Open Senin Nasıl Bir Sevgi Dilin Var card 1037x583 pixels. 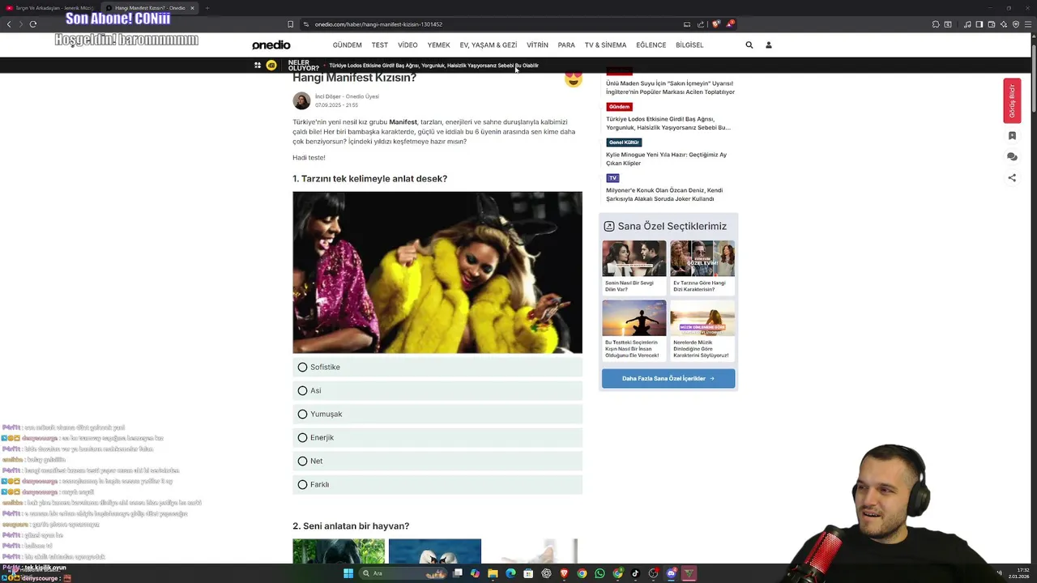click(x=634, y=267)
